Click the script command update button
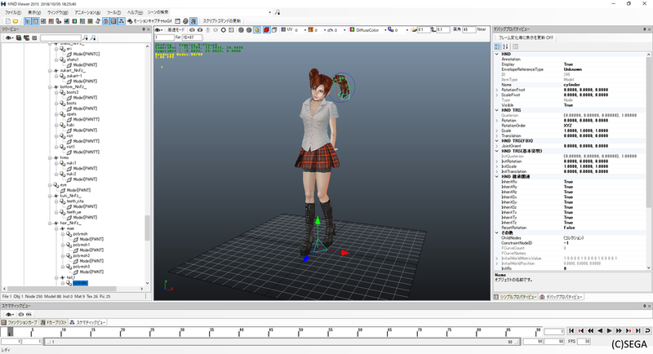This screenshot has height=354, width=653. pos(221,20)
